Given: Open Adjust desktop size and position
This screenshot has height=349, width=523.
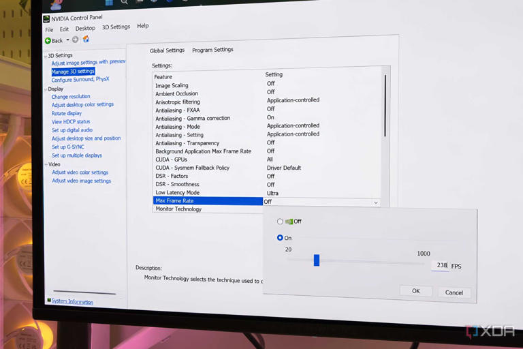Looking at the screenshot, I should tap(86, 138).
